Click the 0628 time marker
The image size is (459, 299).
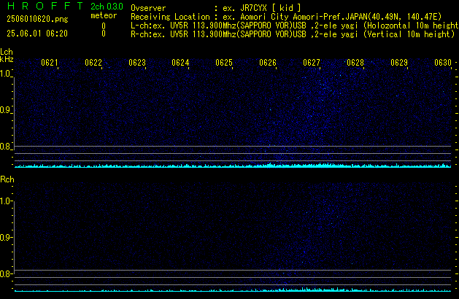[355, 63]
